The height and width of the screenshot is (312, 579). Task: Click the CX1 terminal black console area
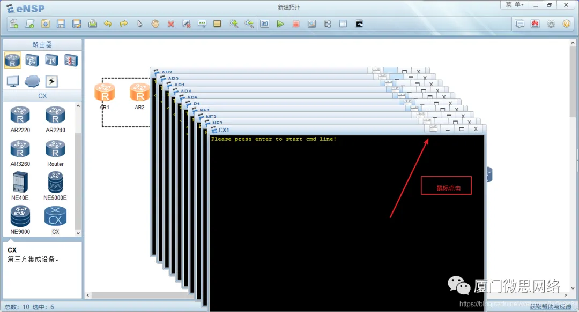pos(346,223)
